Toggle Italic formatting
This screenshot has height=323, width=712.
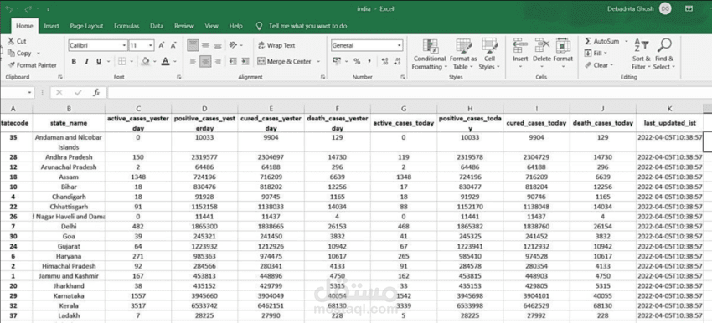(86, 61)
